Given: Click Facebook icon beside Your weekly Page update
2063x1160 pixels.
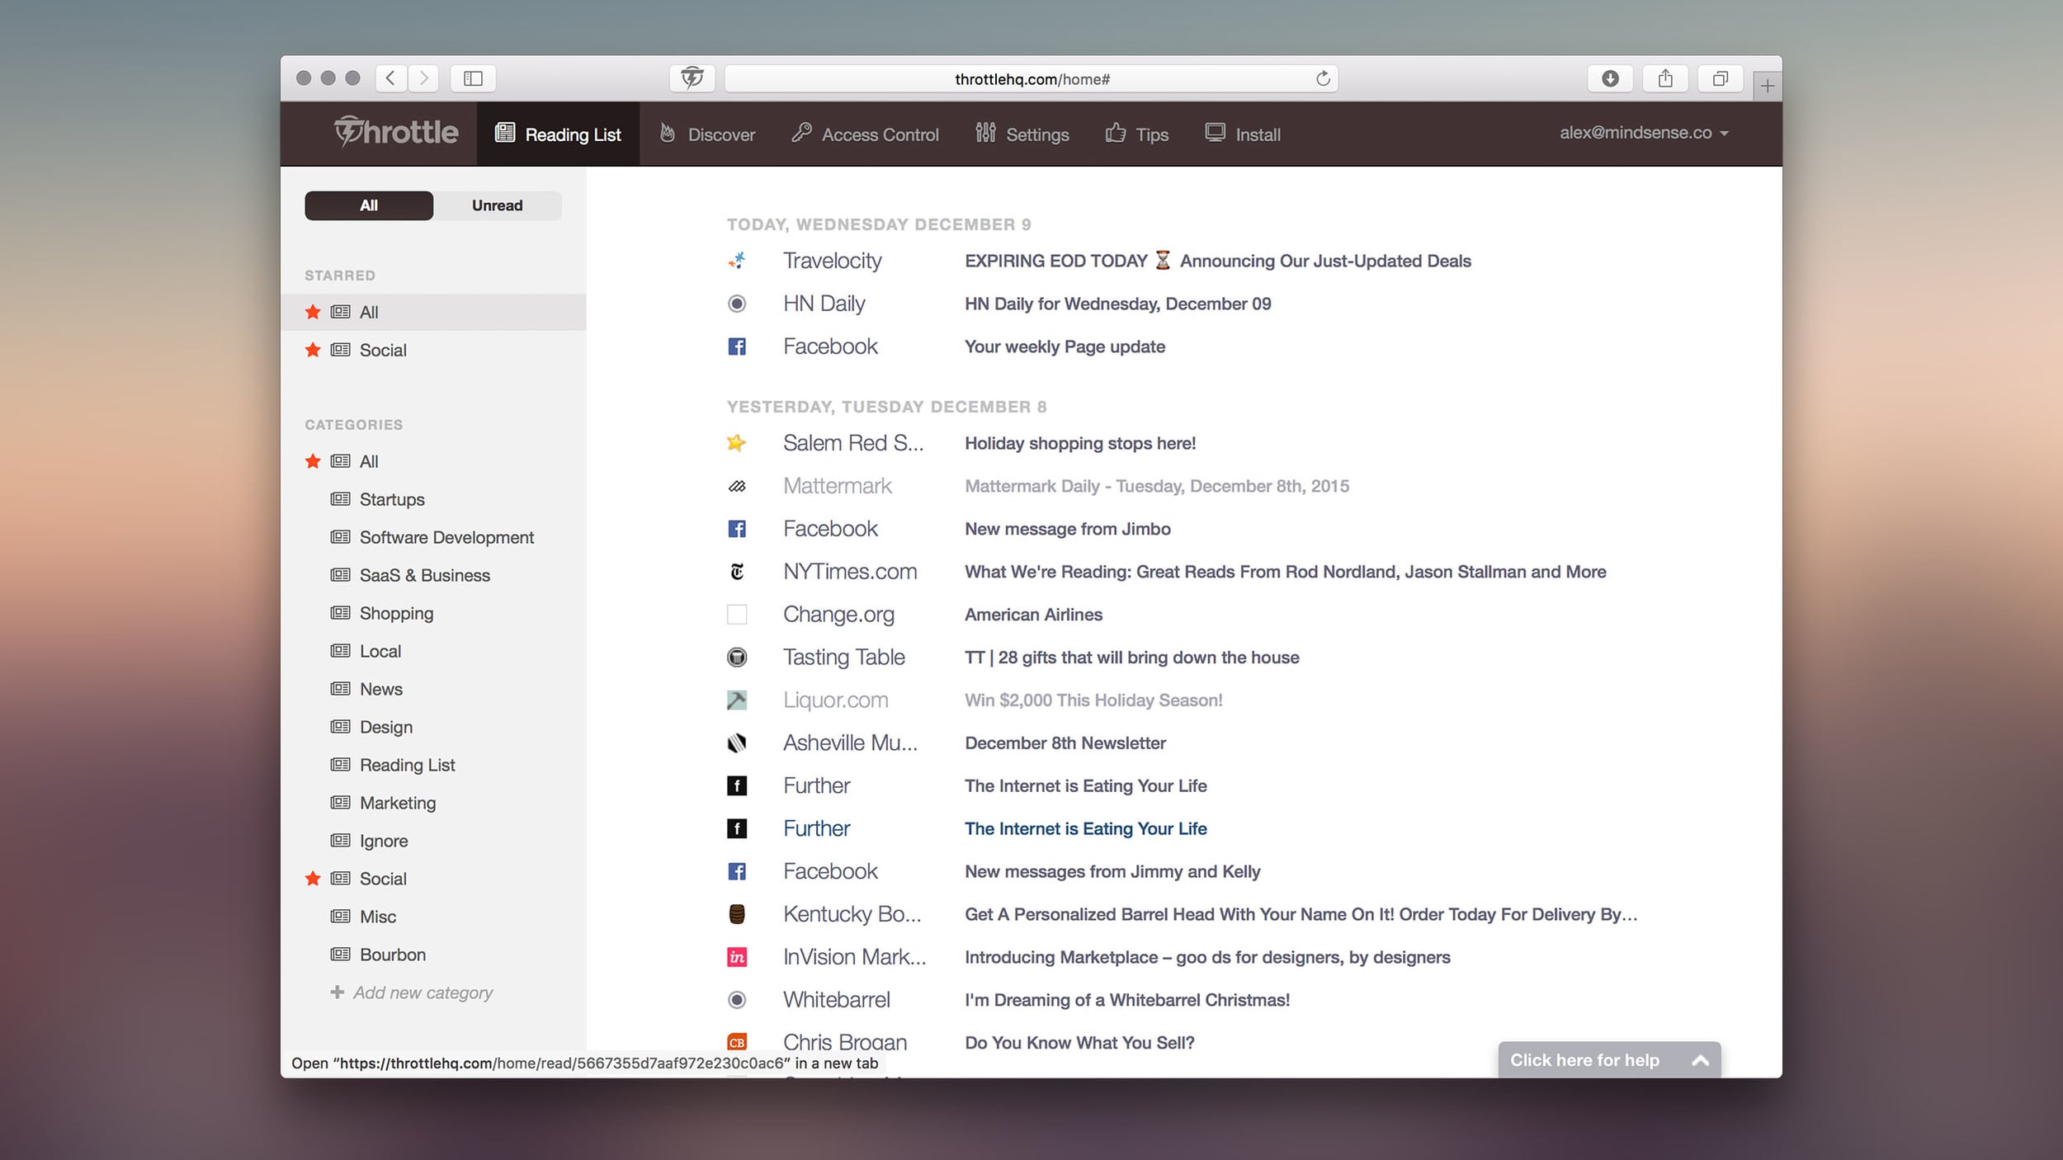Looking at the screenshot, I should click(x=737, y=347).
